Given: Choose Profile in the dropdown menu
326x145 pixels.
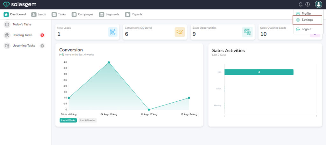Looking at the screenshot, I should pos(306,14).
